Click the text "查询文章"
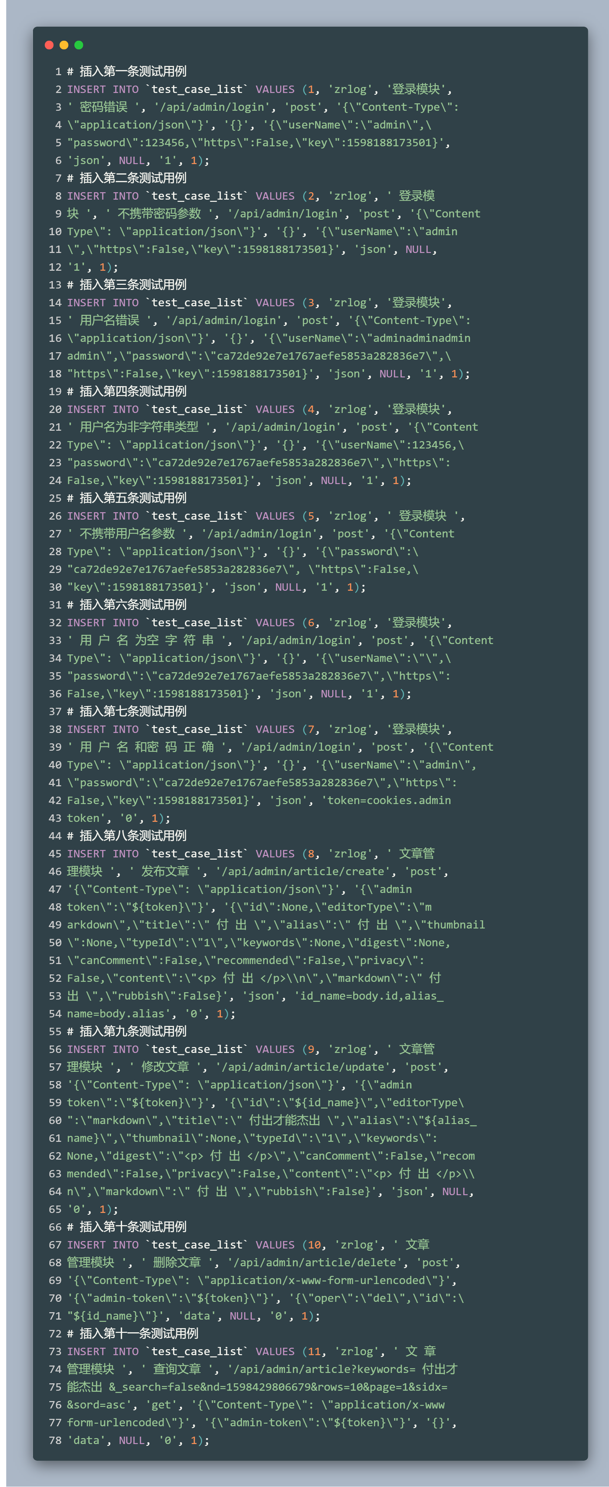The height and width of the screenshot is (1487, 609). pyautogui.click(x=177, y=1368)
